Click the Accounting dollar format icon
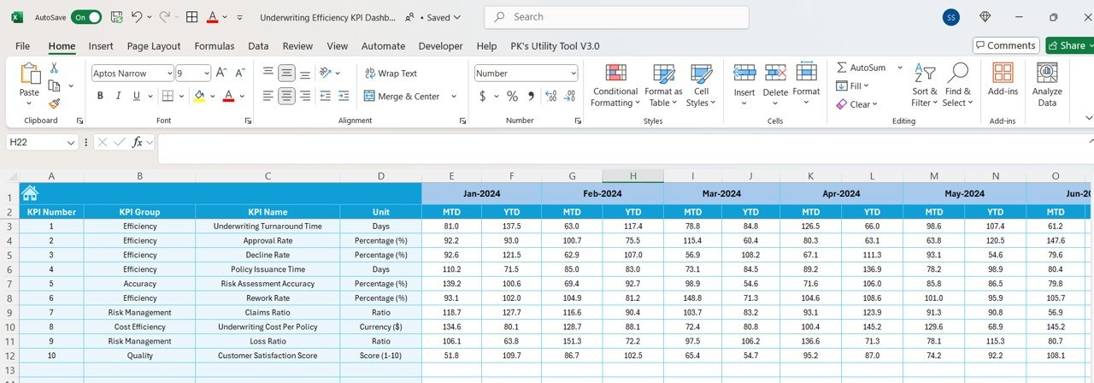Image resolution: width=1094 pixels, height=383 pixels. [481, 96]
